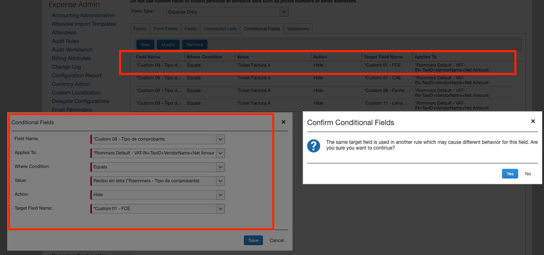Switch to the Forms tab
The width and height of the screenshot is (544, 255).
[x=140, y=29]
